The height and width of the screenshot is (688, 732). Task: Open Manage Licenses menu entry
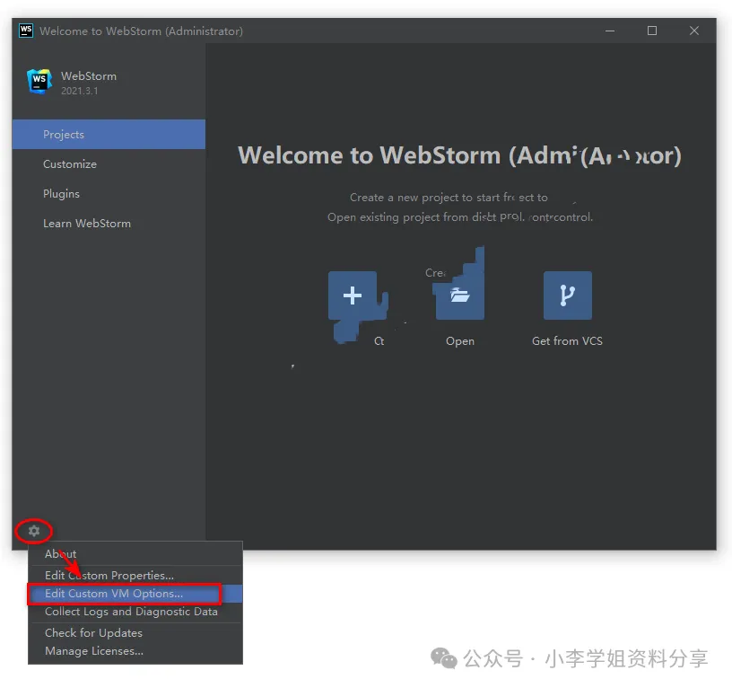[135, 651]
